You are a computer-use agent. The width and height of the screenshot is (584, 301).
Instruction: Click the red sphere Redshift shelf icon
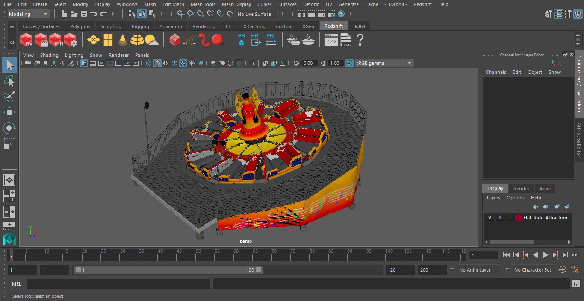pos(218,40)
